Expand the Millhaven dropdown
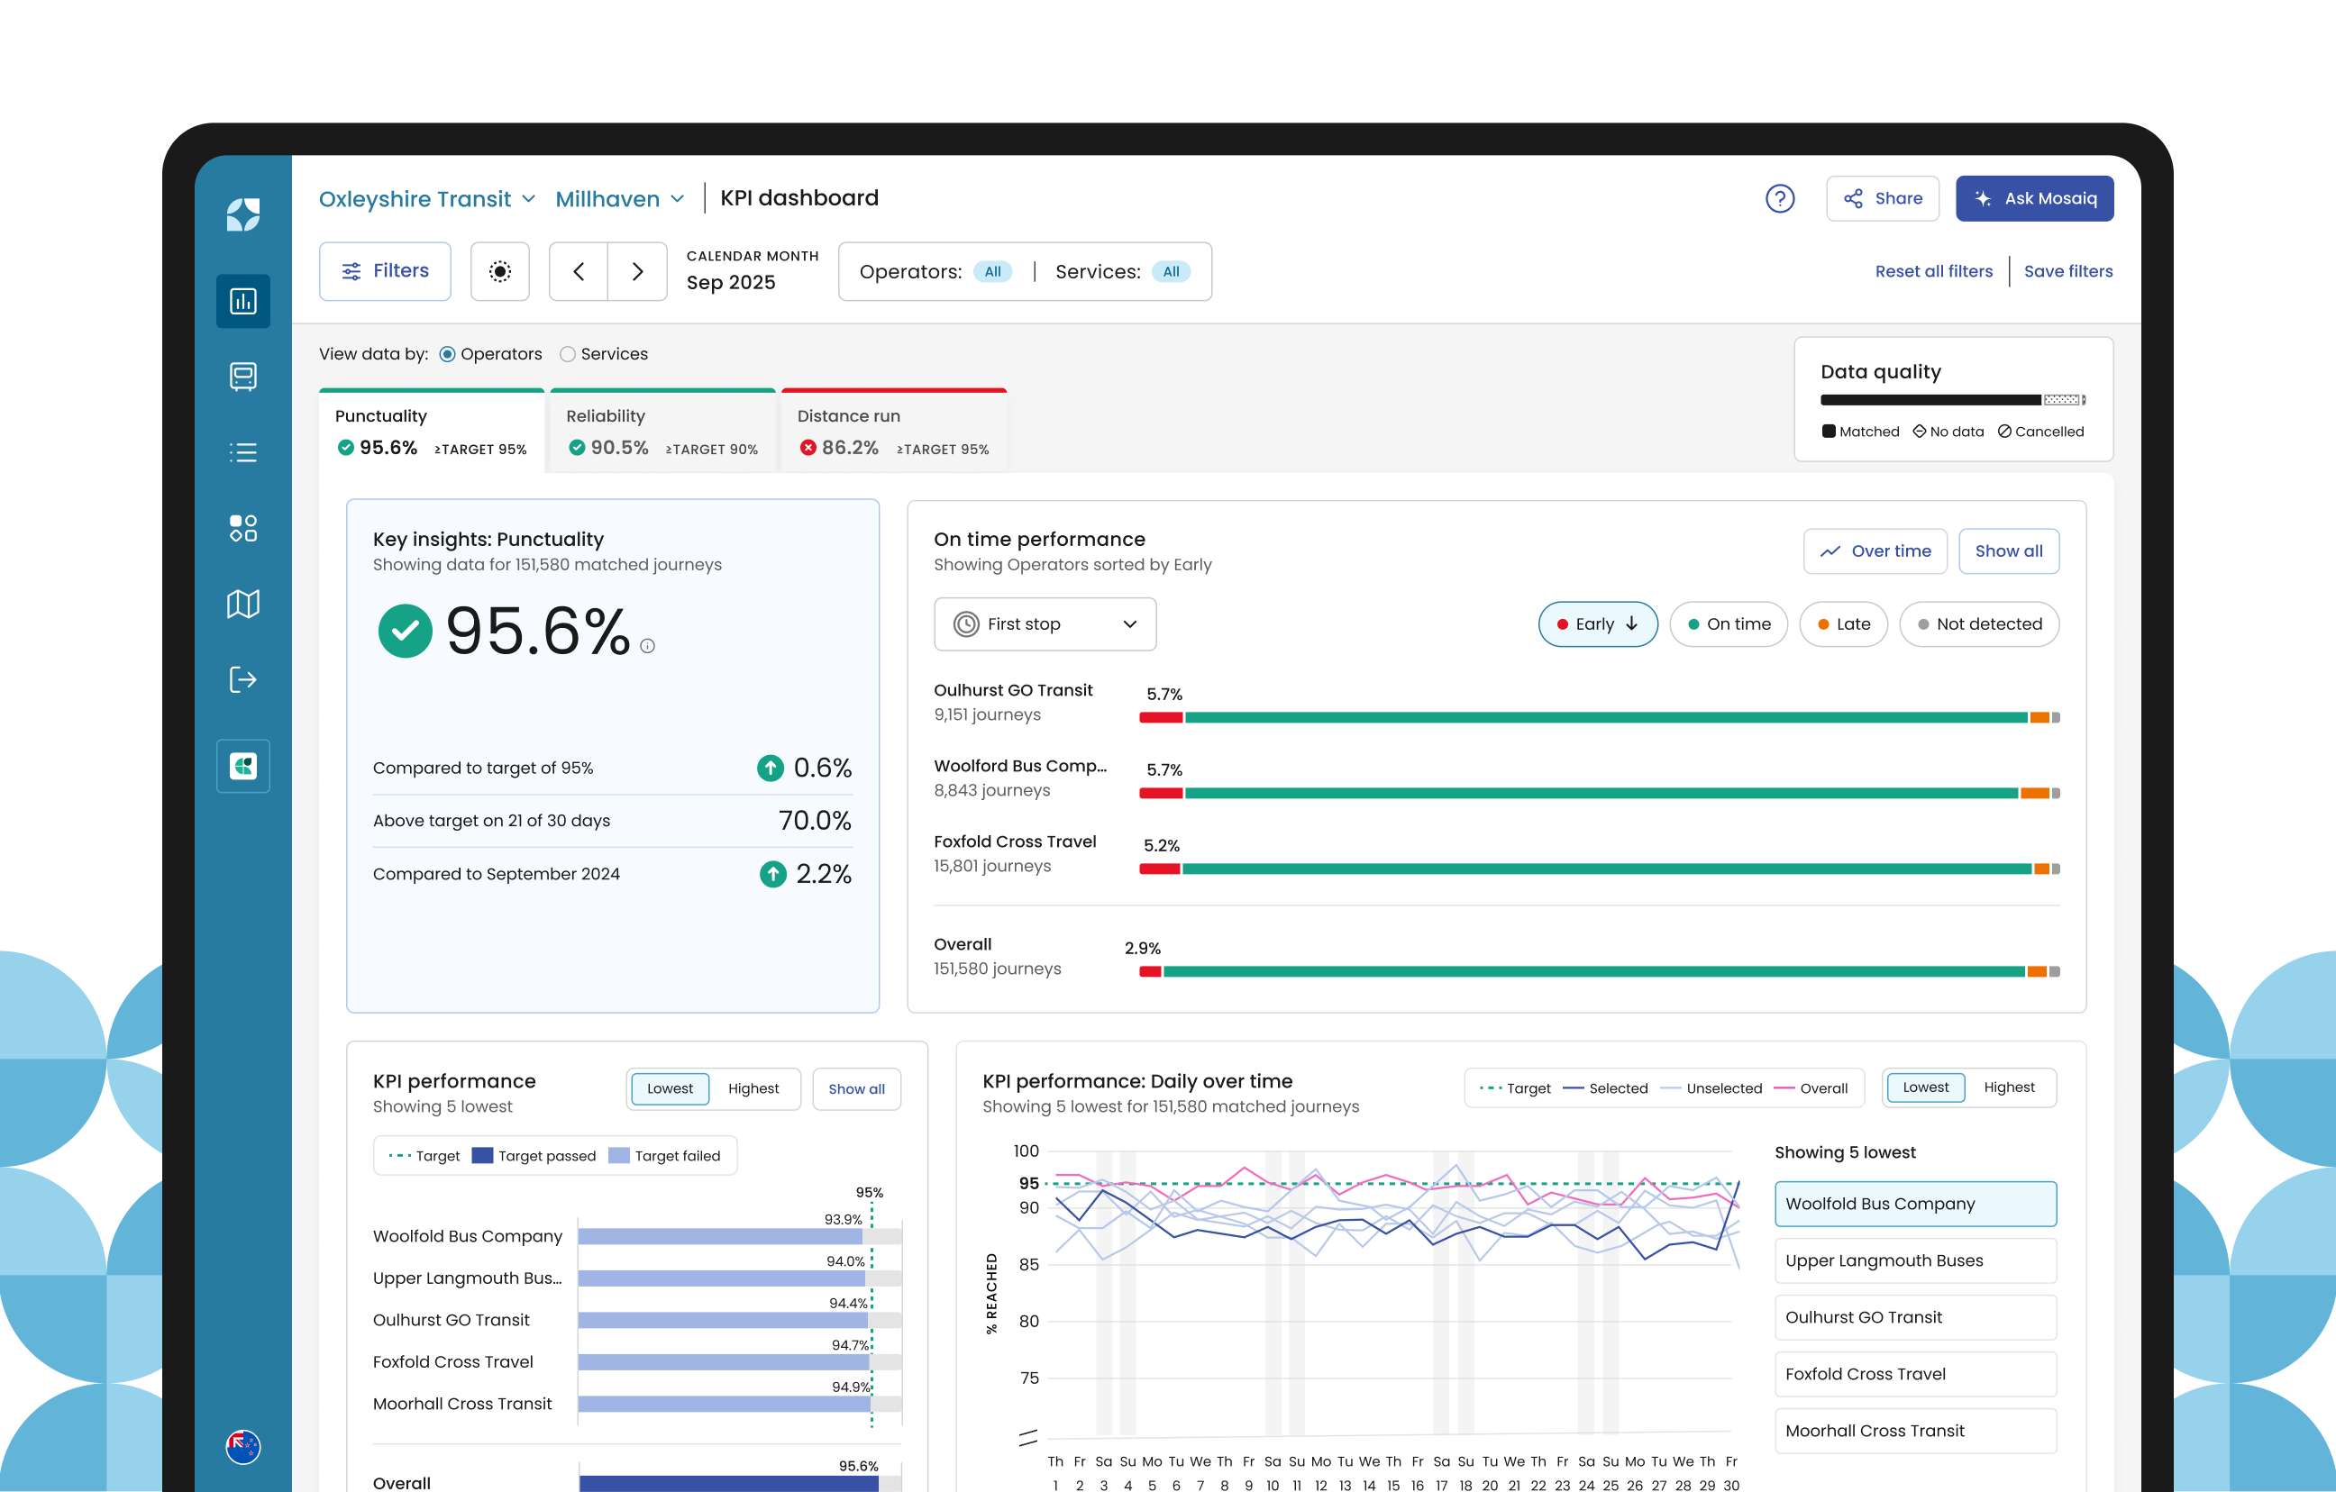Screen dimensions: 2336x1492 (620, 199)
